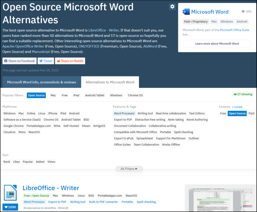Click 17 showing indicator
This screenshot has height=212, width=257.
click(x=243, y=94)
